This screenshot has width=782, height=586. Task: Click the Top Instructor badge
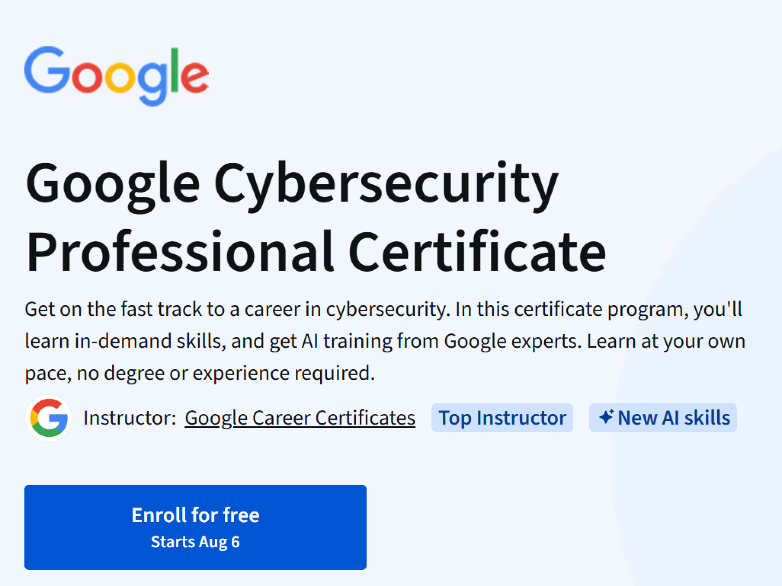502,418
